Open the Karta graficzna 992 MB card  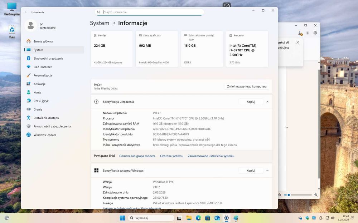pyautogui.click(x=157, y=49)
